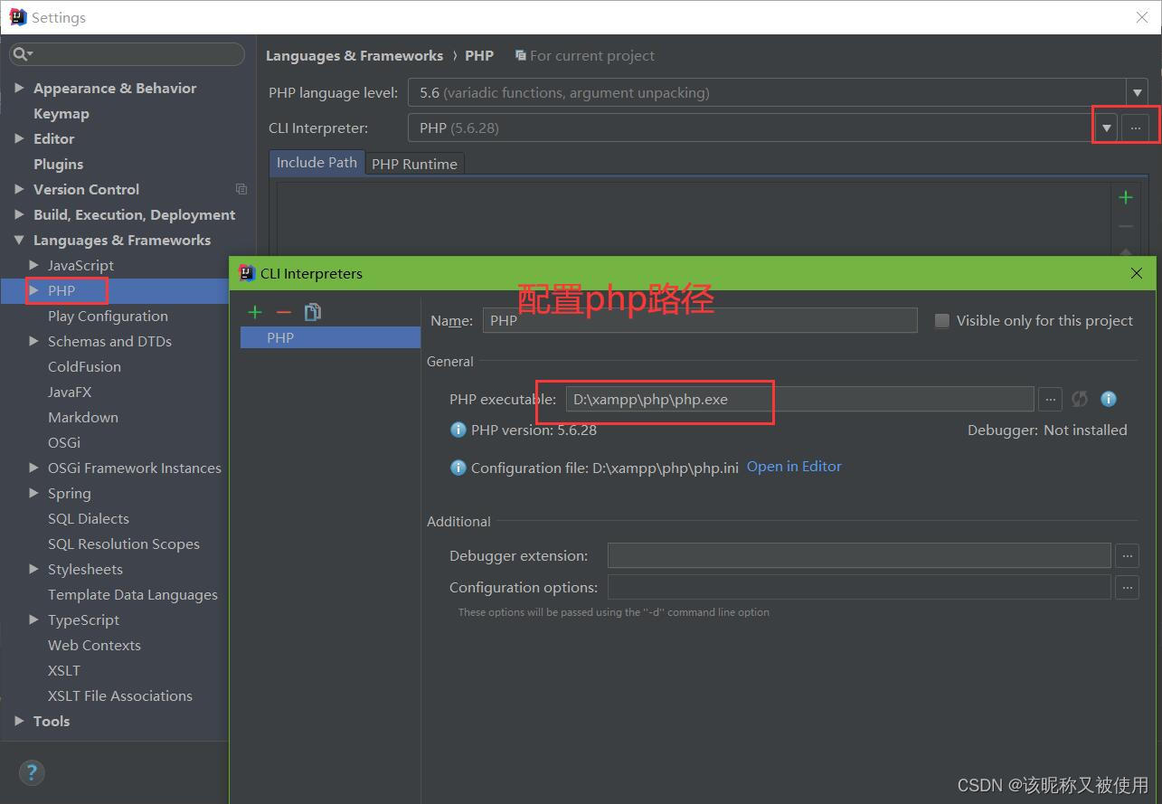
Task: Duplicate the PHP interpreter via the copy icon
Action: coord(311,311)
